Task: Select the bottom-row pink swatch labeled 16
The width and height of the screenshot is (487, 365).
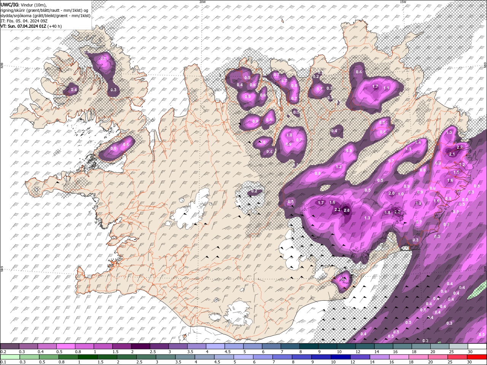Action: click(399, 357)
